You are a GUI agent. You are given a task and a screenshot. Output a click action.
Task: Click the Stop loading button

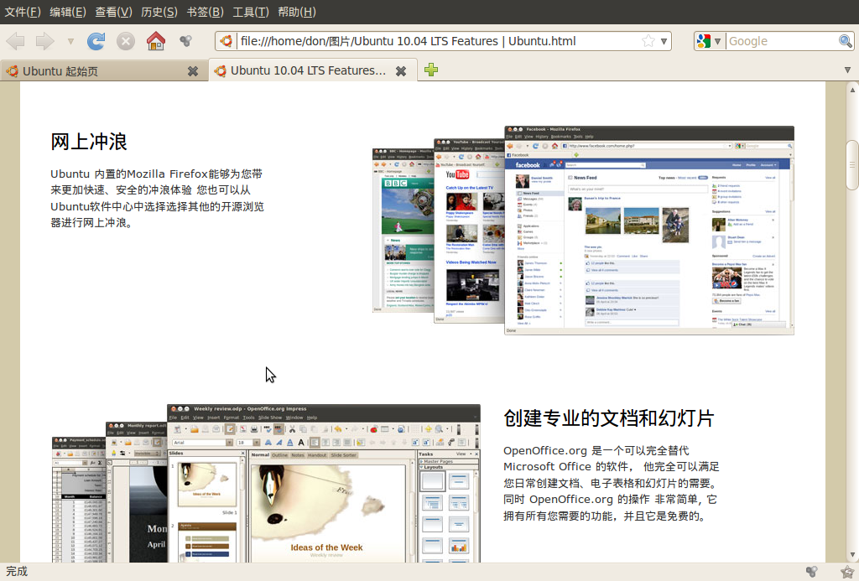126,41
